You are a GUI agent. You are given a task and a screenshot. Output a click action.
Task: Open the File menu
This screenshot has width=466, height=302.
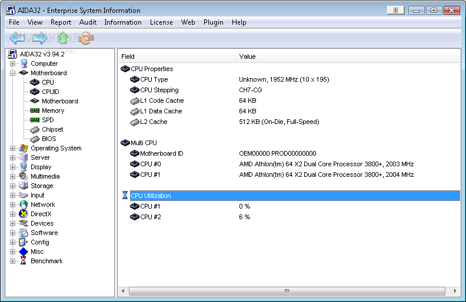tap(14, 22)
